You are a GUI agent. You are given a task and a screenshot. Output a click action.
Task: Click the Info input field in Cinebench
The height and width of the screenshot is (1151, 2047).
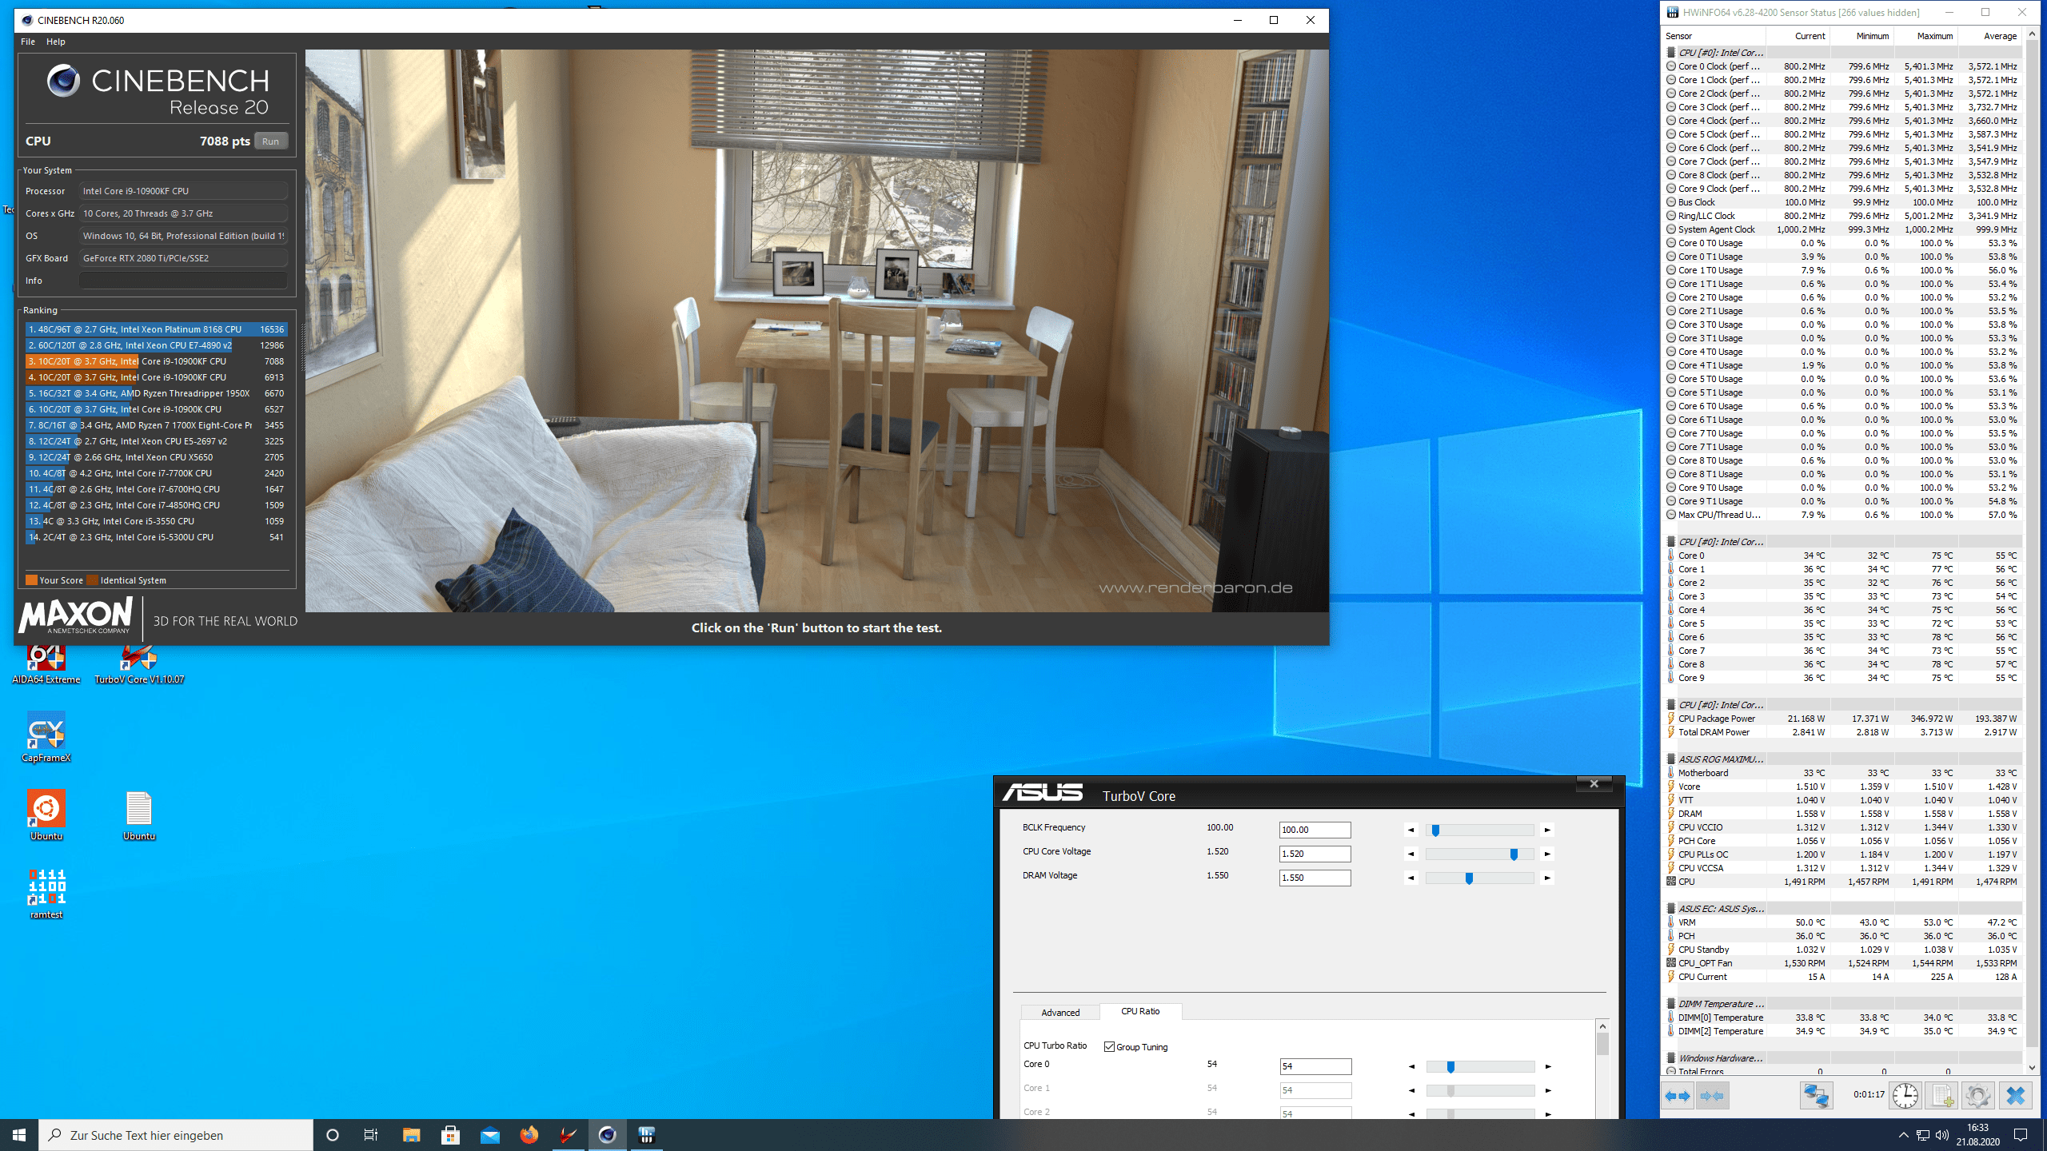click(183, 281)
